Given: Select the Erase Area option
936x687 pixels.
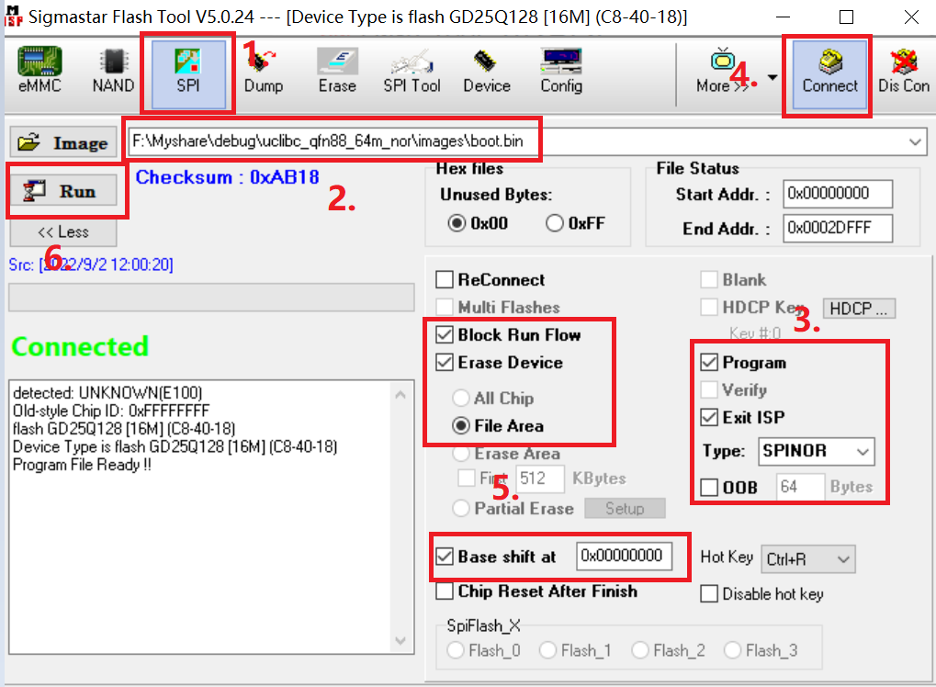Looking at the screenshot, I should coord(461,454).
